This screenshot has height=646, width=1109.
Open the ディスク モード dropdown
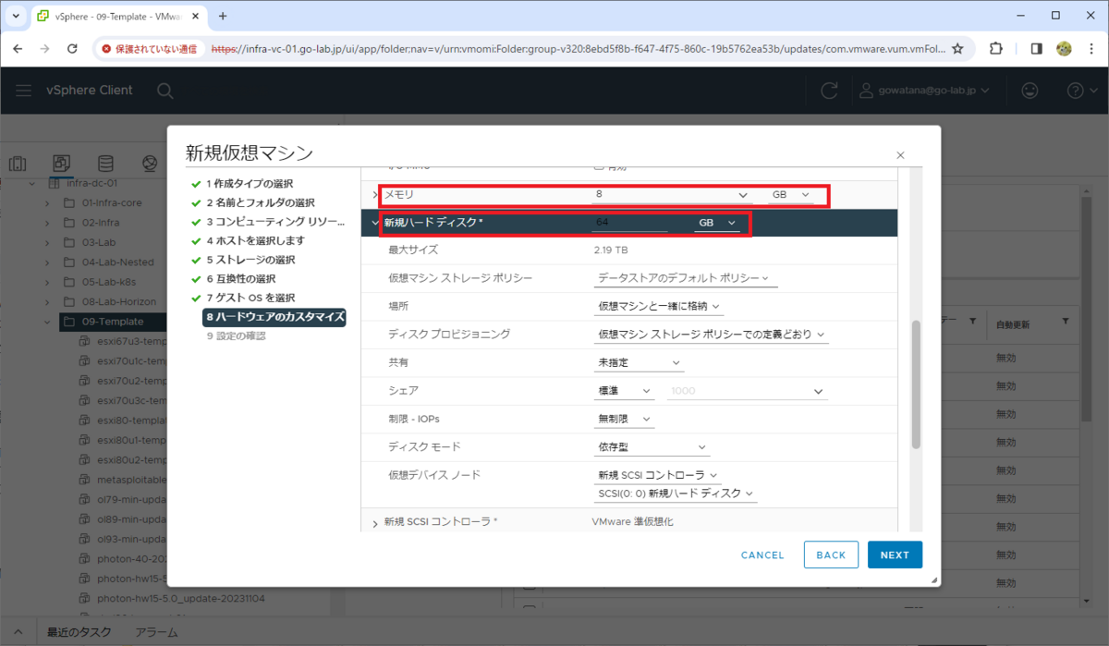[652, 447]
